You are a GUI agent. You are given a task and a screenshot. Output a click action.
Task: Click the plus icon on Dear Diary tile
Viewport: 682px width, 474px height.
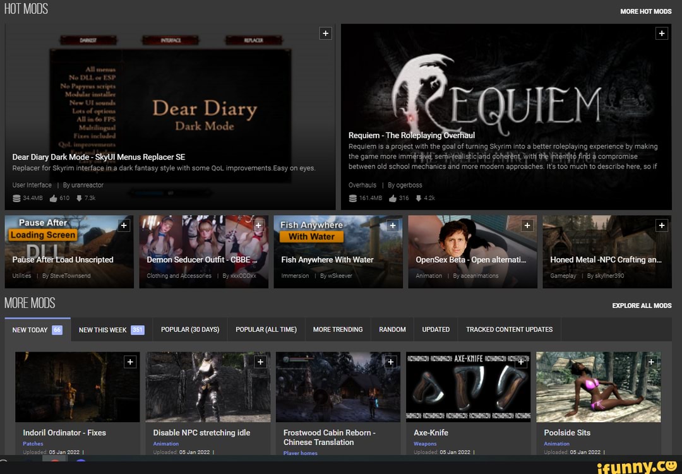coord(325,33)
